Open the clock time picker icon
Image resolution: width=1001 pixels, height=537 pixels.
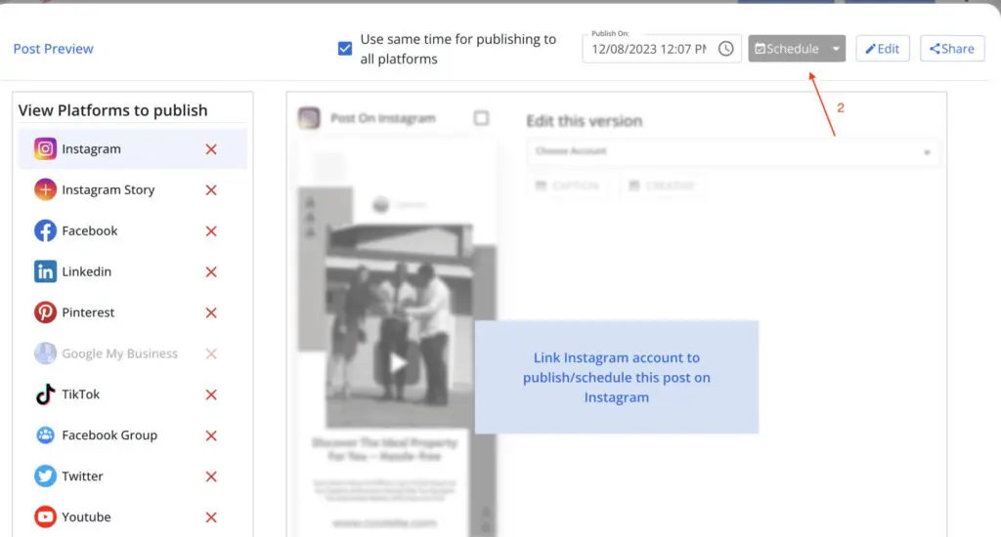click(725, 49)
